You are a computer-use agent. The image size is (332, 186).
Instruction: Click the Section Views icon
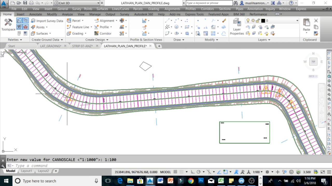144,33
